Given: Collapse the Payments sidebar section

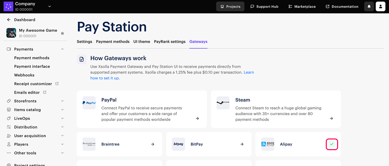Looking at the screenshot, I should pyautogui.click(x=62, y=49).
